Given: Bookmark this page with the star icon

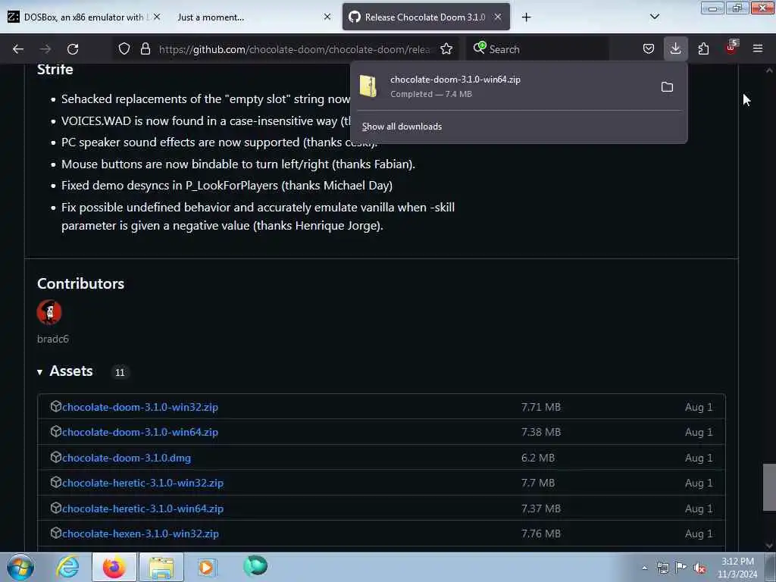Looking at the screenshot, I should pyautogui.click(x=446, y=48).
